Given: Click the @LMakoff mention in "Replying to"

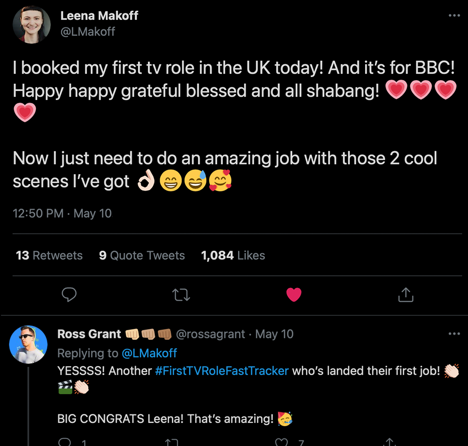Looking at the screenshot, I should click(149, 353).
